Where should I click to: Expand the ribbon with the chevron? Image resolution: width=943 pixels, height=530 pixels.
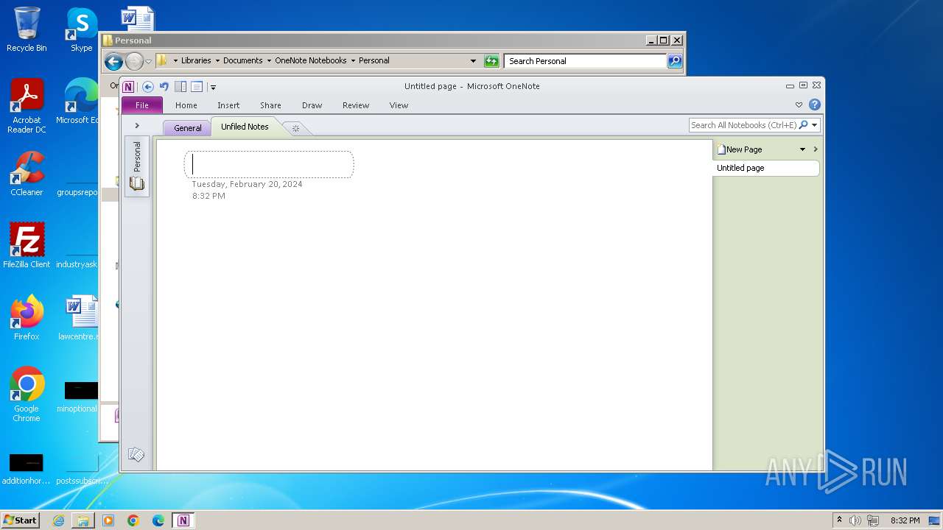799,105
